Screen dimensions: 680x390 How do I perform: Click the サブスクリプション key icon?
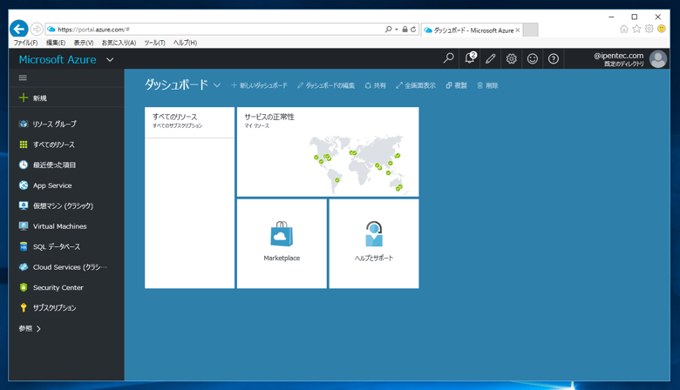pos(24,308)
